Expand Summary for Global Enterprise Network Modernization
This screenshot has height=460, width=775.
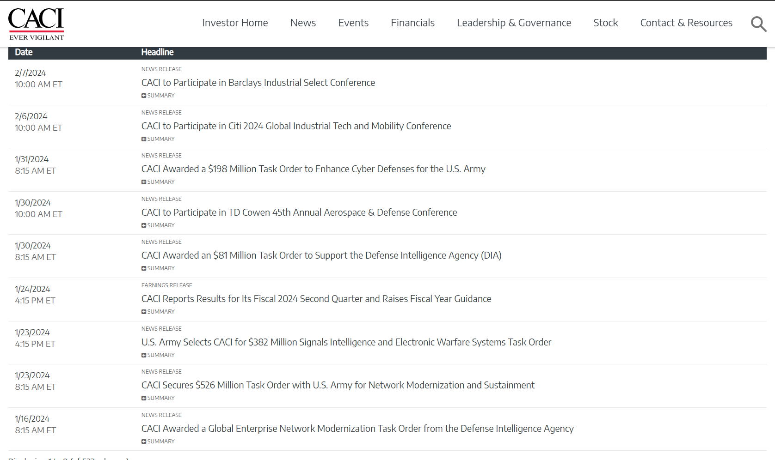pos(158,442)
